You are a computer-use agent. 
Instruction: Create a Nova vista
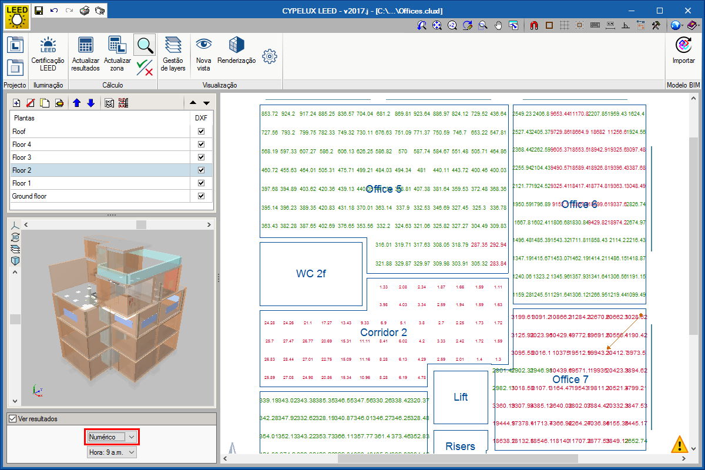tap(203, 54)
